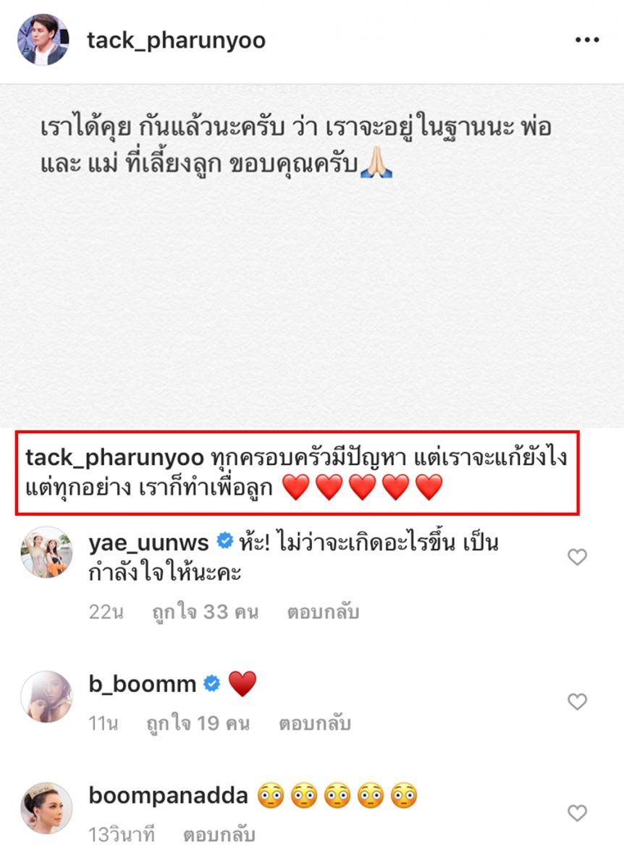Open b_boomm username link

tap(142, 684)
